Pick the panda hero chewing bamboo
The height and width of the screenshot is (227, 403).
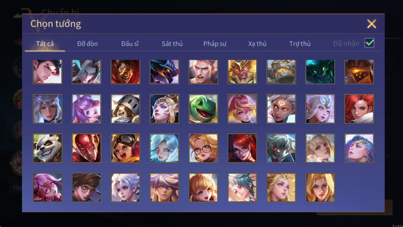pos(48,148)
